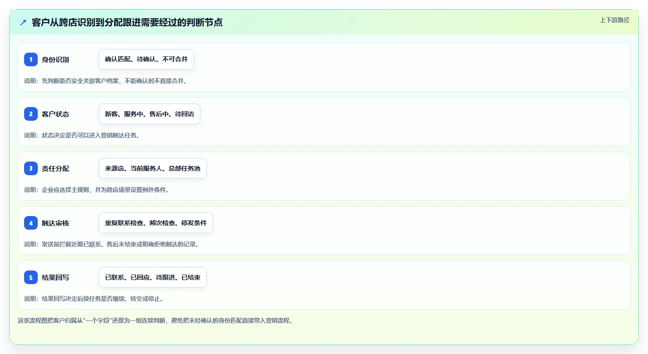
Task: Click the note starting 说明：结果回写决定后续任务
Action: click(94, 299)
